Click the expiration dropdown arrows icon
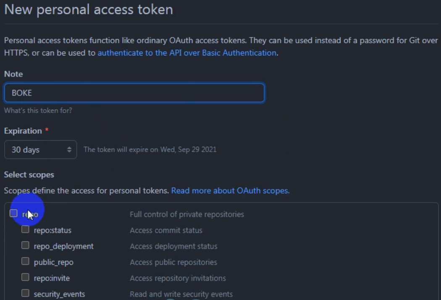 point(69,150)
